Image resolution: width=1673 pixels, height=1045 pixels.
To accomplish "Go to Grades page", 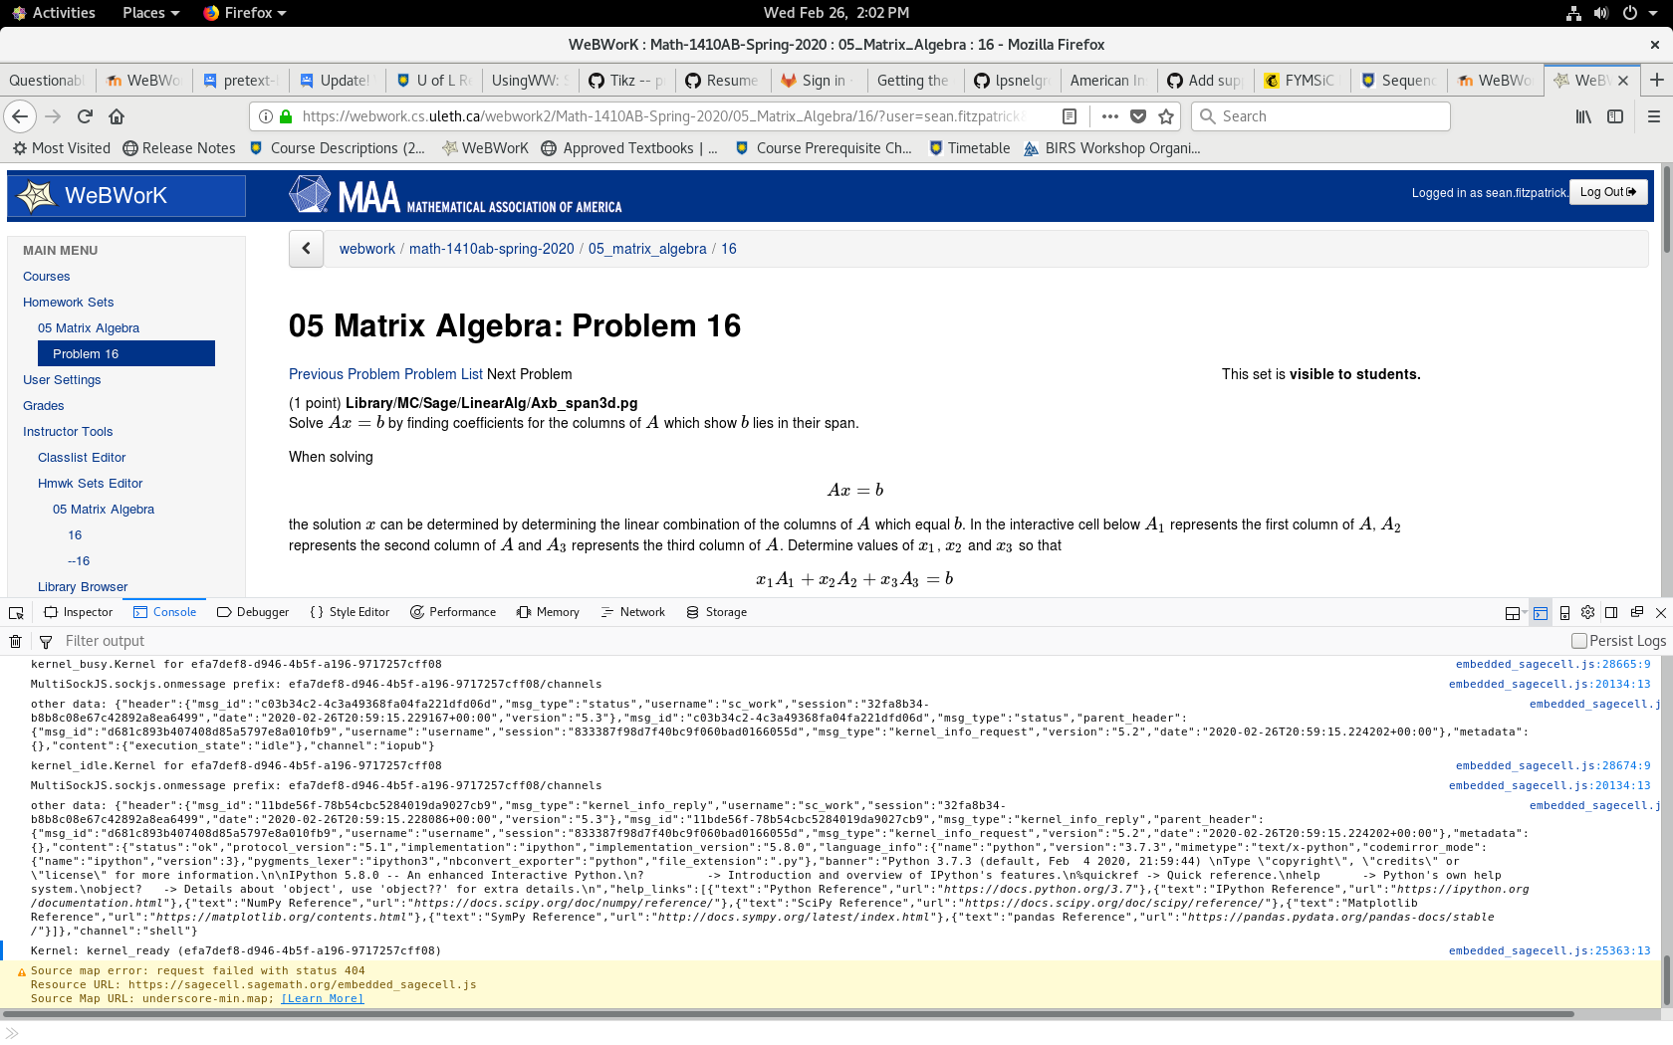I will (x=44, y=406).
